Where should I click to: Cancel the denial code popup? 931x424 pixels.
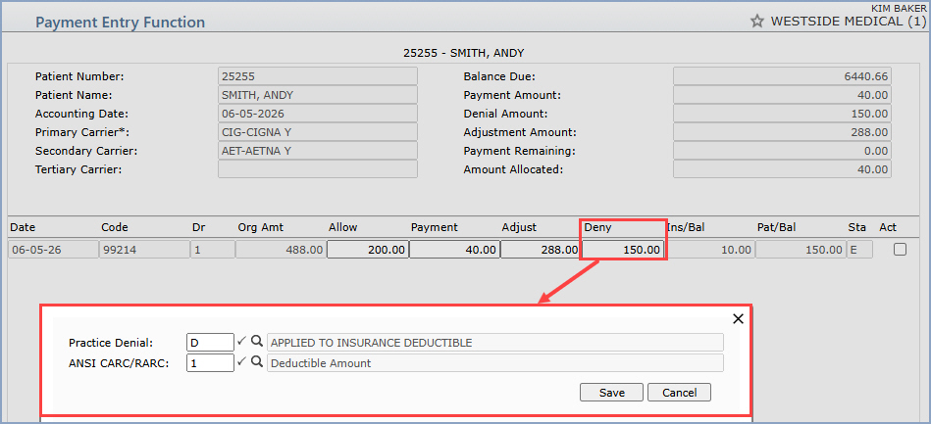pos(679,393)
